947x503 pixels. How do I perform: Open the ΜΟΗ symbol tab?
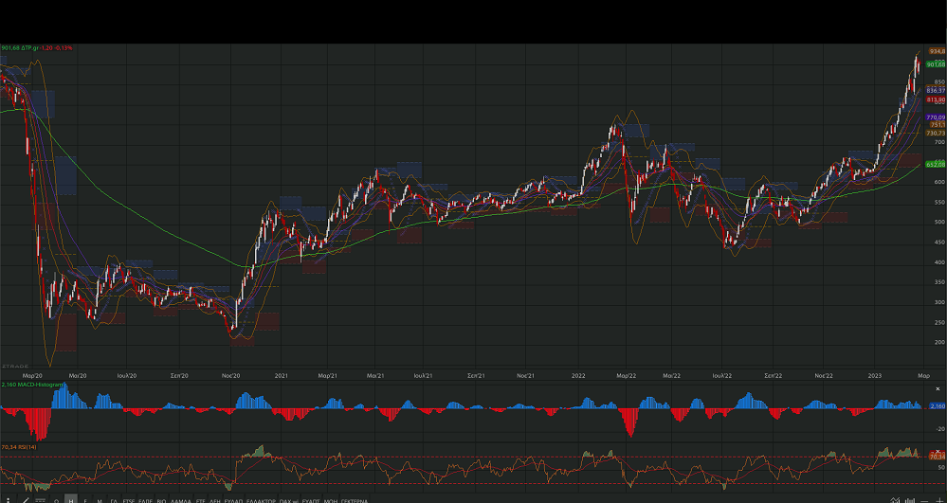[331, 500]
